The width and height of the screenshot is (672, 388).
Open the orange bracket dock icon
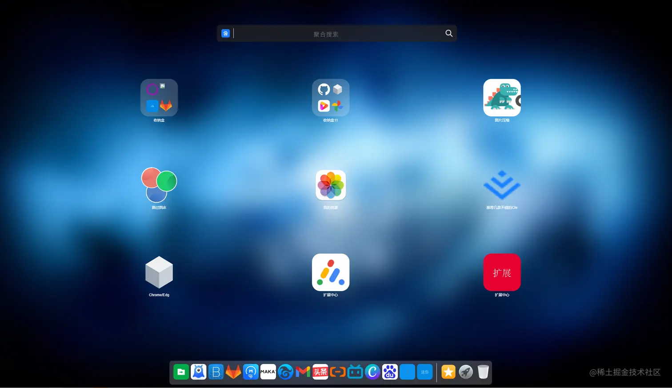click(x=337, y=372)
